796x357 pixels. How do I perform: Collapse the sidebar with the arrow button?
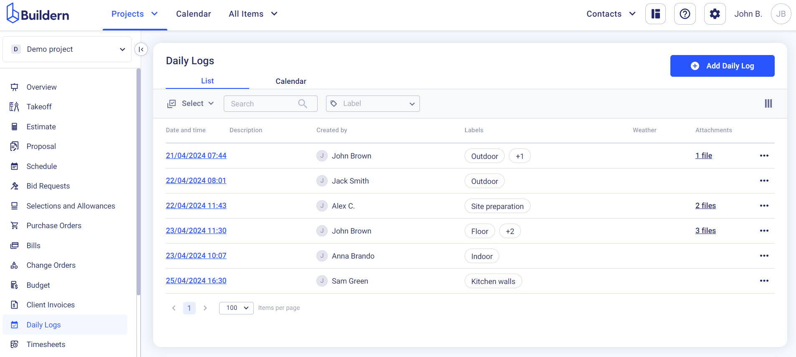pos(141,49)
